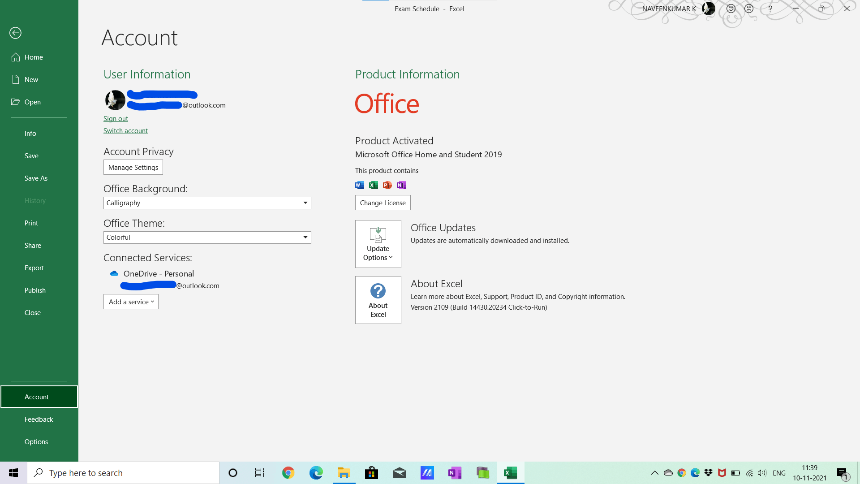Open Excel from the taskbar

(x=511, y=473)
